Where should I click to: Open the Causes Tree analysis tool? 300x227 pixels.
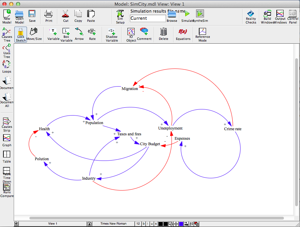tap(7, 35)
